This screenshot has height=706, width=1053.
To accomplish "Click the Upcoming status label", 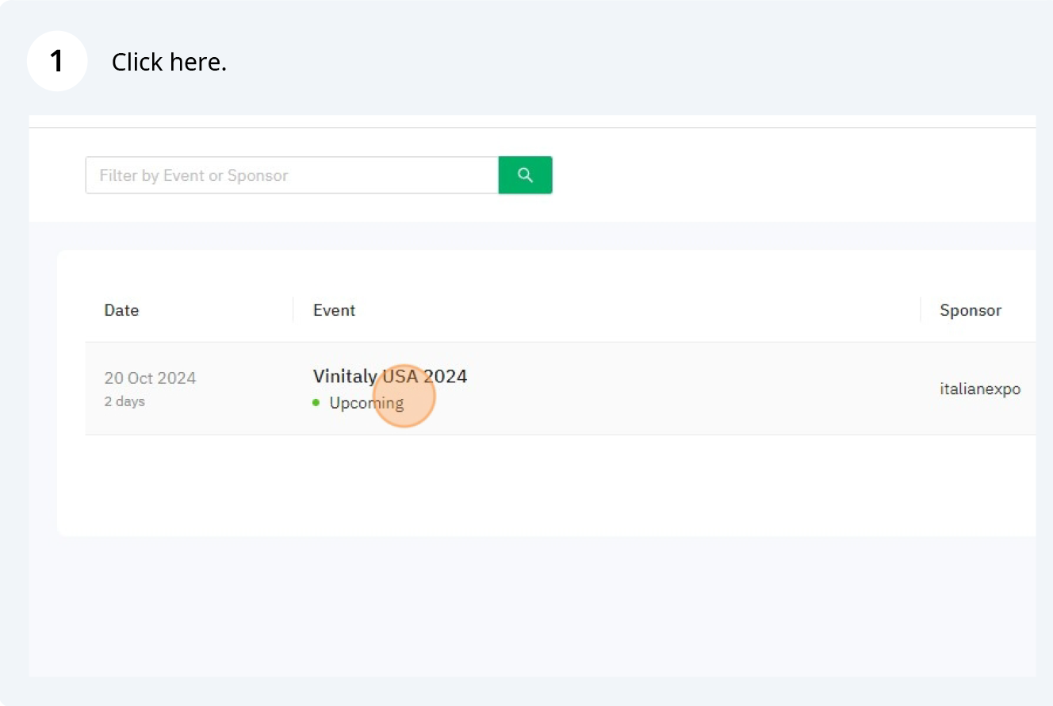I will pos(366,403).
